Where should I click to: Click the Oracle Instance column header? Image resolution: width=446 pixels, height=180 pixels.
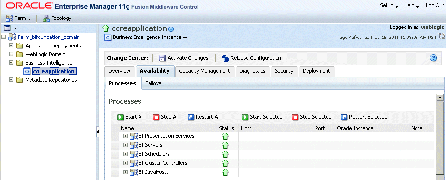[x=372, y=128]
